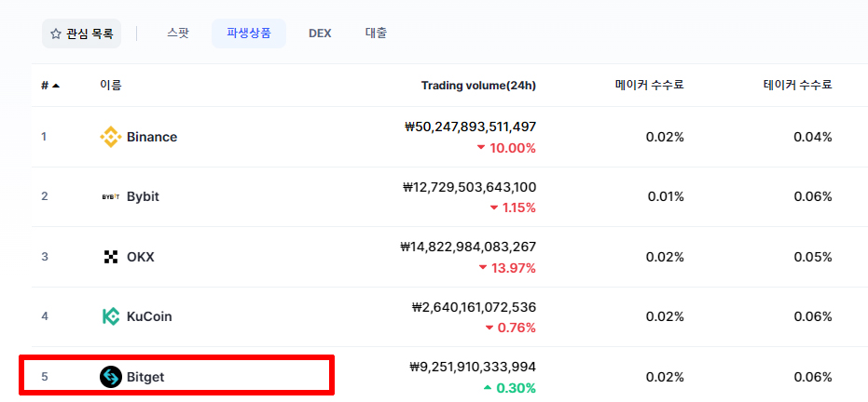The width and height of the screenshot is (868, 402).
Task: Open the 대출 tab
Action: click(376, 33)
